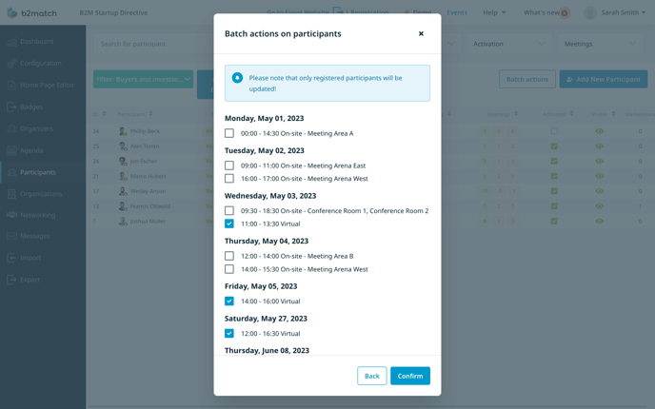Click the Agenda calendar icon
The height and width of the screenshot is (409, 655).
pos(11,150)
